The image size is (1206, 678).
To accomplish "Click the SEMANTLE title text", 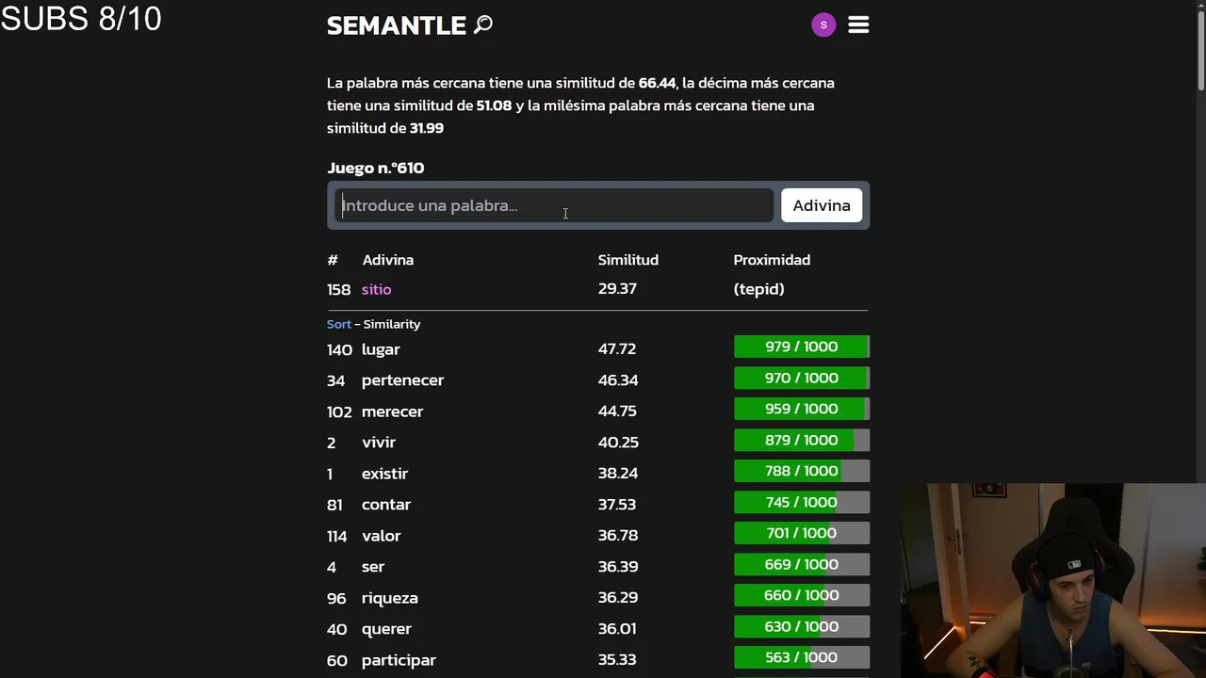I will pyautogui.click(x=396, y=25).
